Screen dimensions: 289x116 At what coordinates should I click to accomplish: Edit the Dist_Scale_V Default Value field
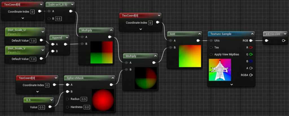(x=33, y=59)
